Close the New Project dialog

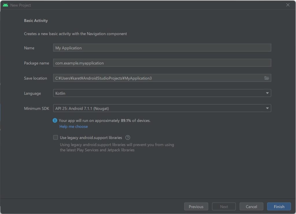[x=288, y=5]
